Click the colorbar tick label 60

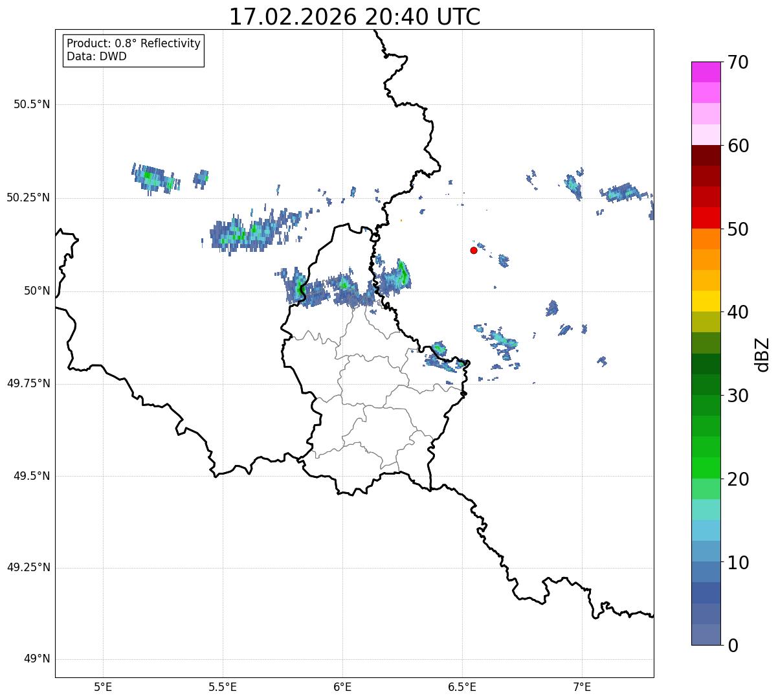738,146
